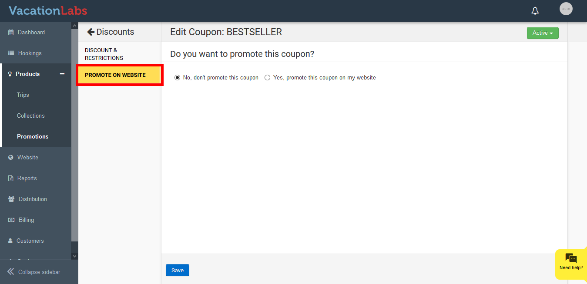Screen dimensions: 587x284
Task: Collapse the Products menu section
Action: 62,74
